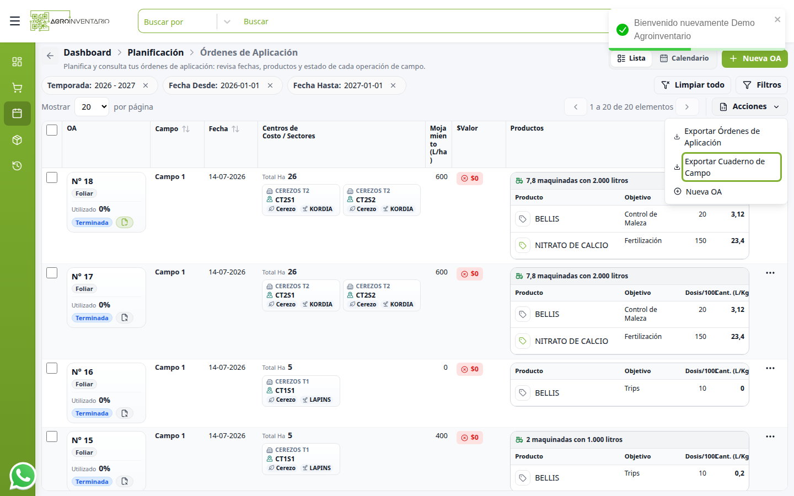Remove the Fecha Desde filter chip
The height and width of the screenshot is (496, 794).
[x=270, y=85]
